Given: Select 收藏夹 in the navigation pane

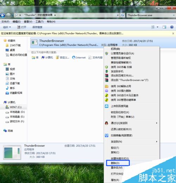Looking at the screenshot, I should pyautogui.click(x=10, y=40).
